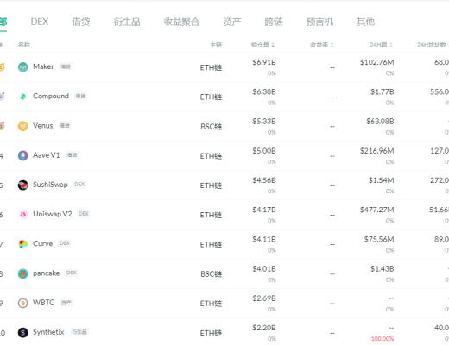Open the Curve project link
This screenshot has height=345, width=449.
click(42, 243)
